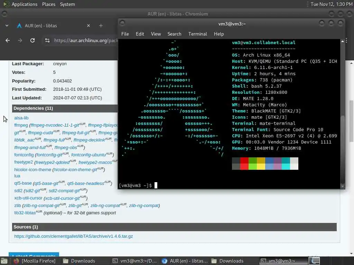Open the freetype2 dependency link
The image size is (354, 265).
coord(24,162)
